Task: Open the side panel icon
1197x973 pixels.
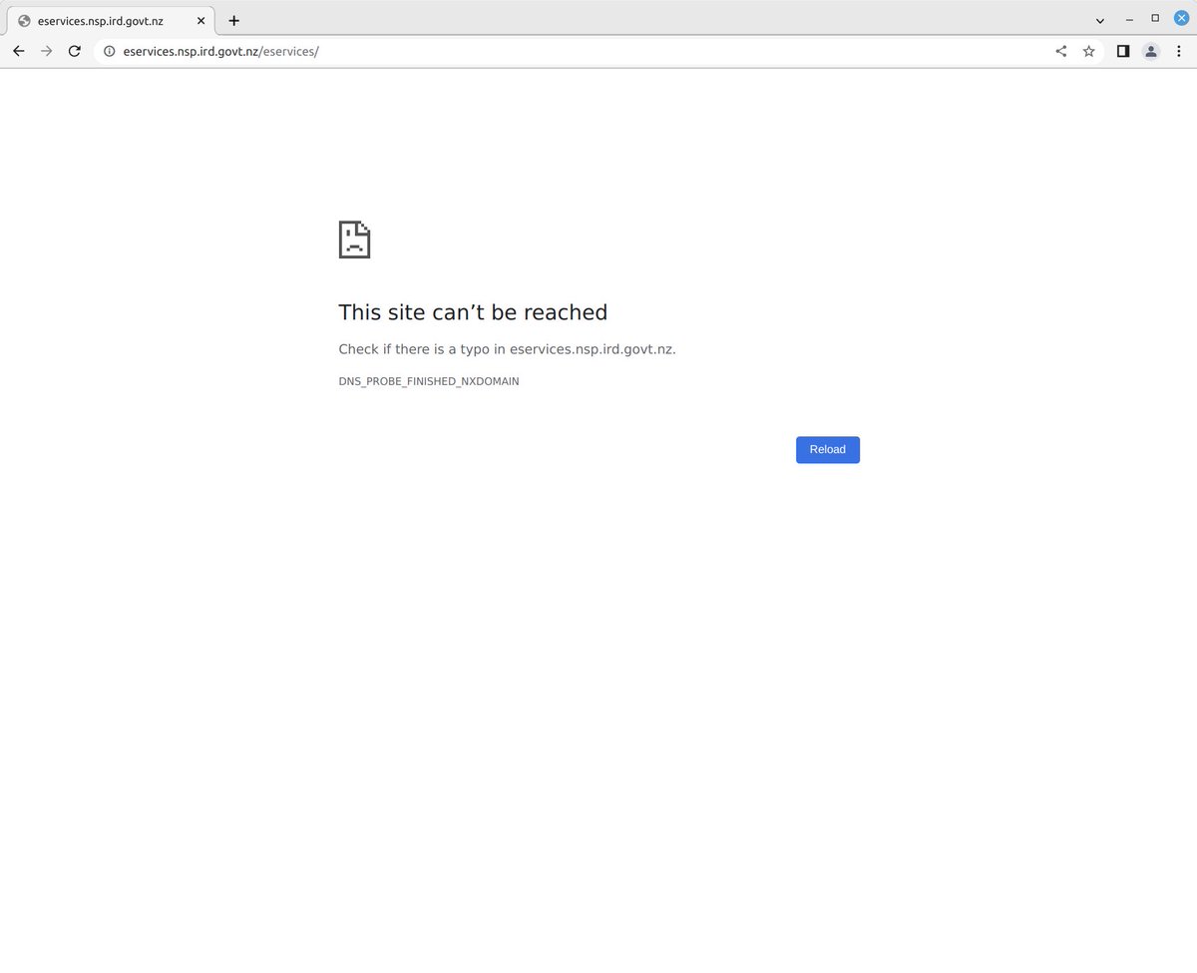Action: (x=1123, y=51)
